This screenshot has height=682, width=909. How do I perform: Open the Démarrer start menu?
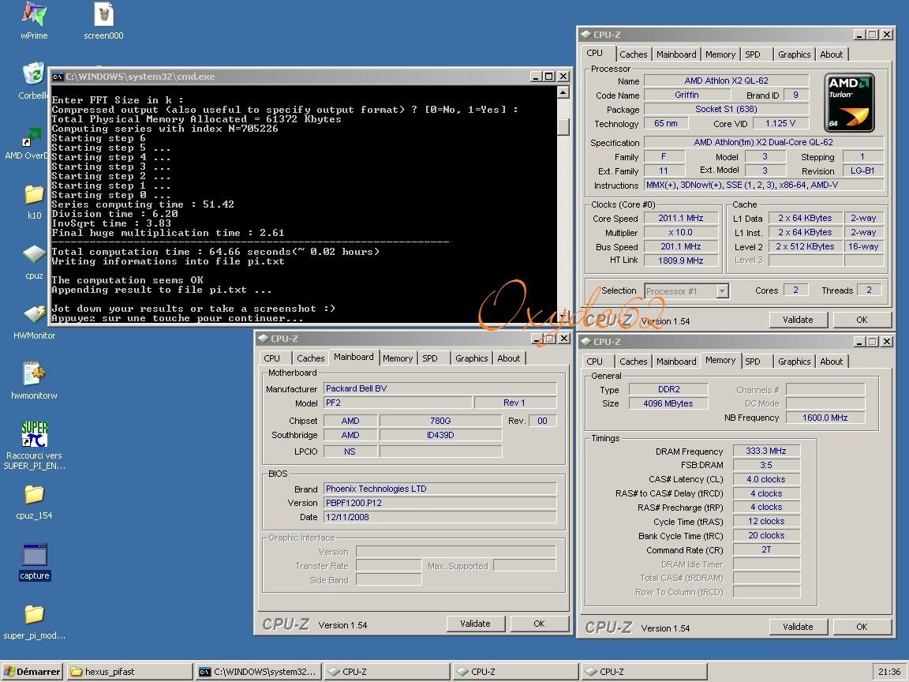32,672
